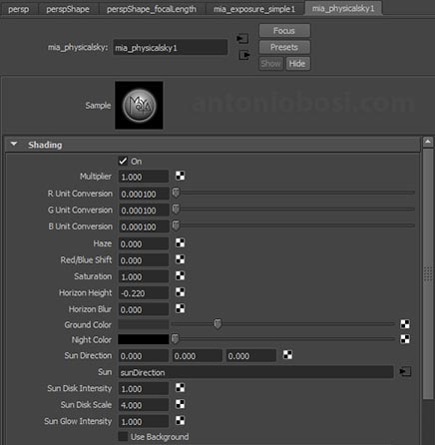Click the third Sun Direction value field
This screenshot has width=435, height=445.
pos(251,355)
